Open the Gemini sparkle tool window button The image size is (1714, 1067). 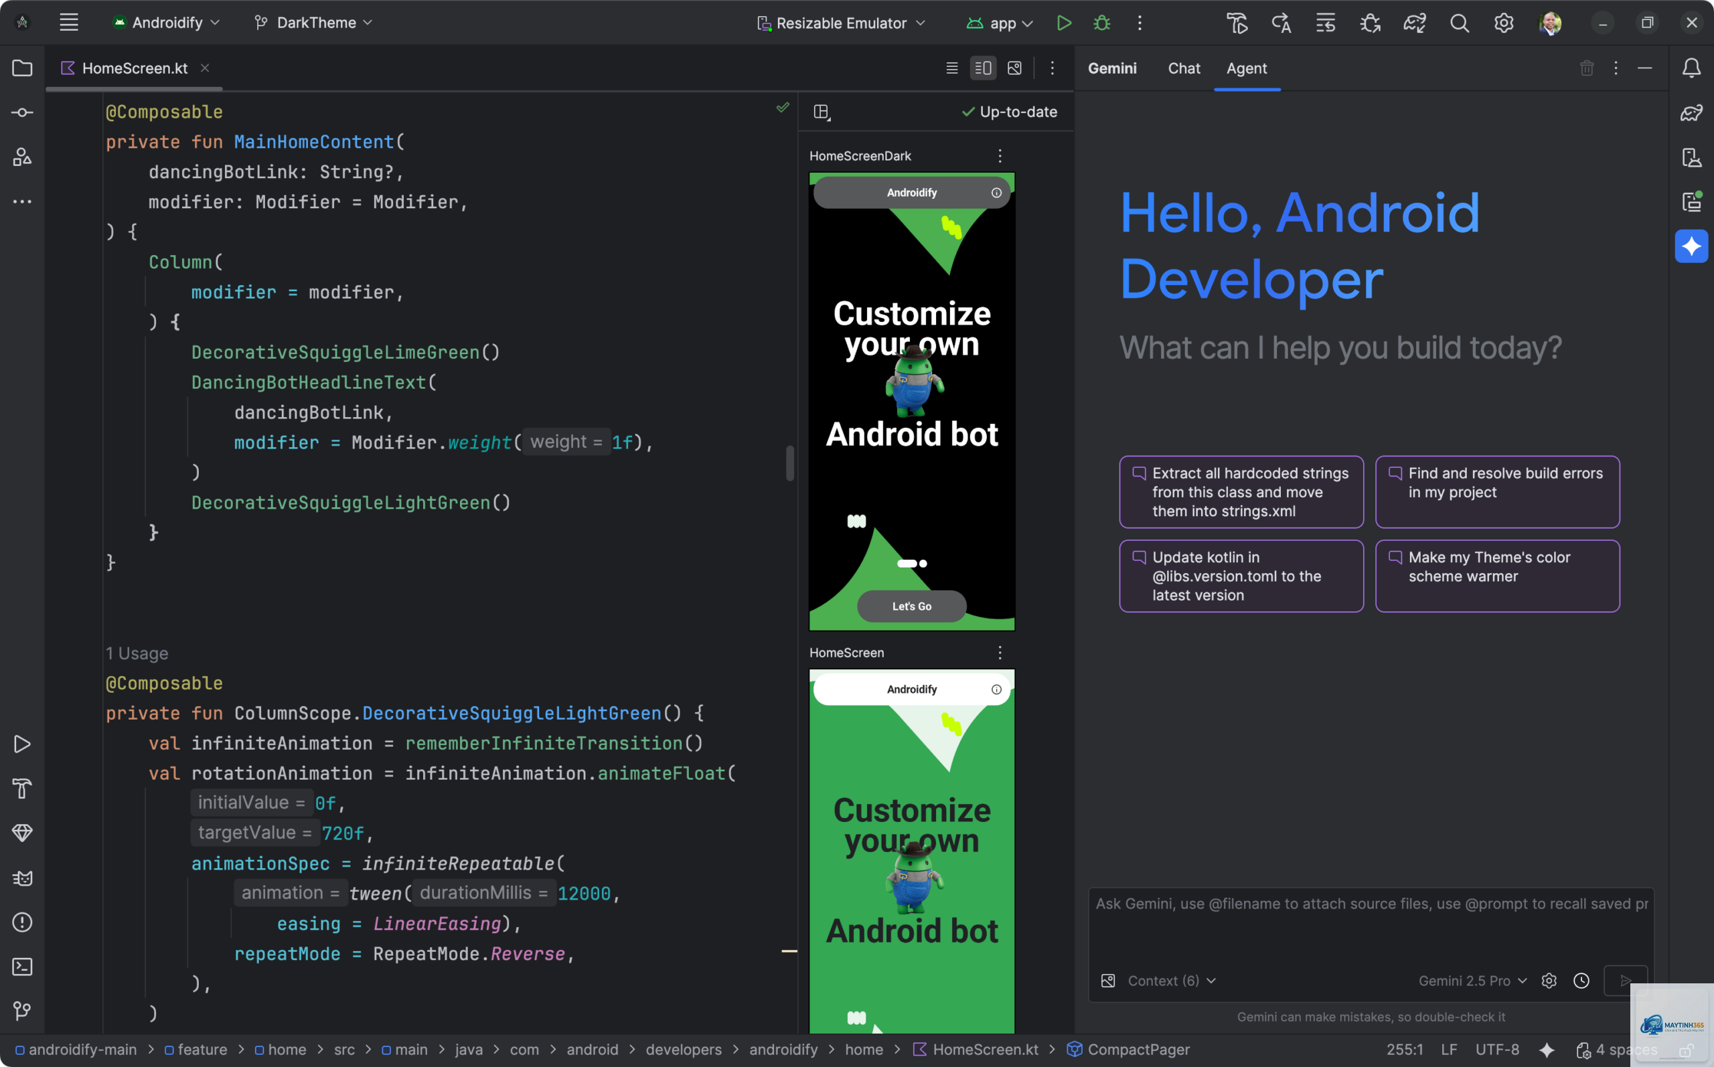1691,246
